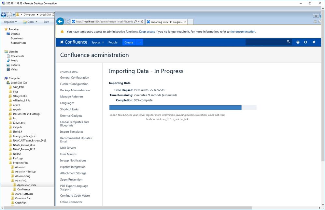Click the magnifier in the browser address bar
The width and height of the screenshot is (325, 210).
pos(135,22)
